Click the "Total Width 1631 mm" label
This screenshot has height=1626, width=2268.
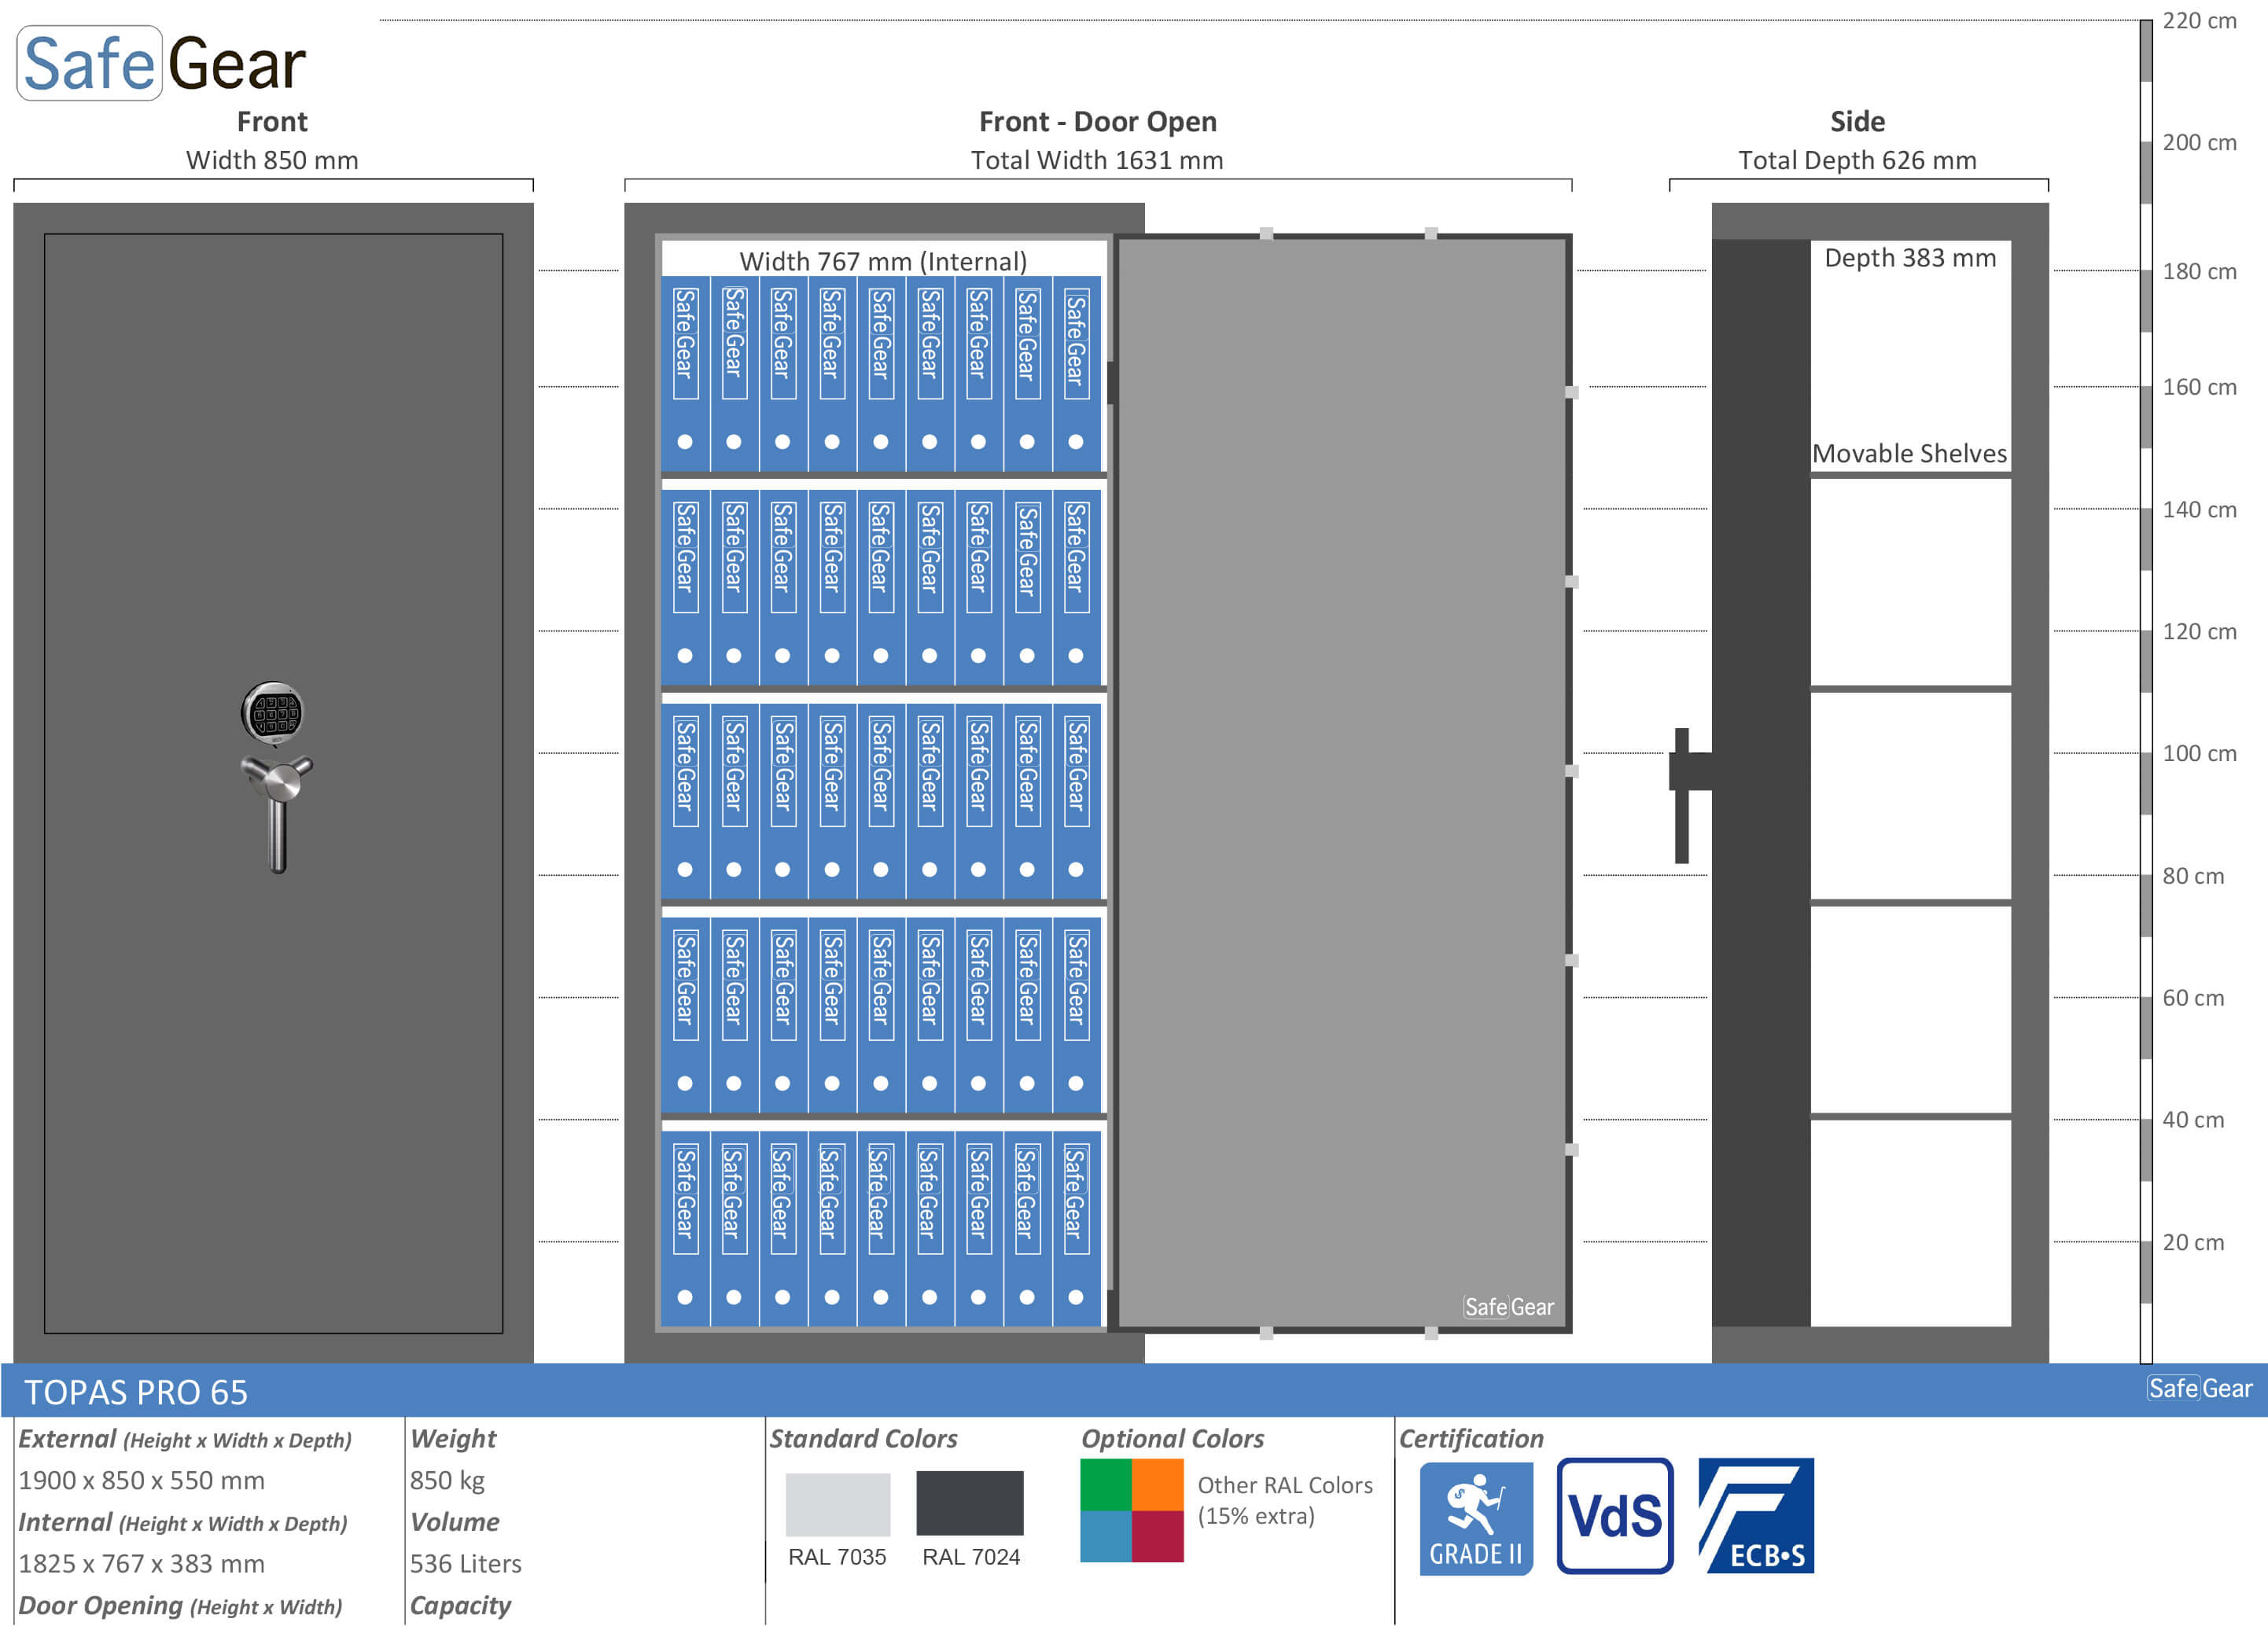1097,160
